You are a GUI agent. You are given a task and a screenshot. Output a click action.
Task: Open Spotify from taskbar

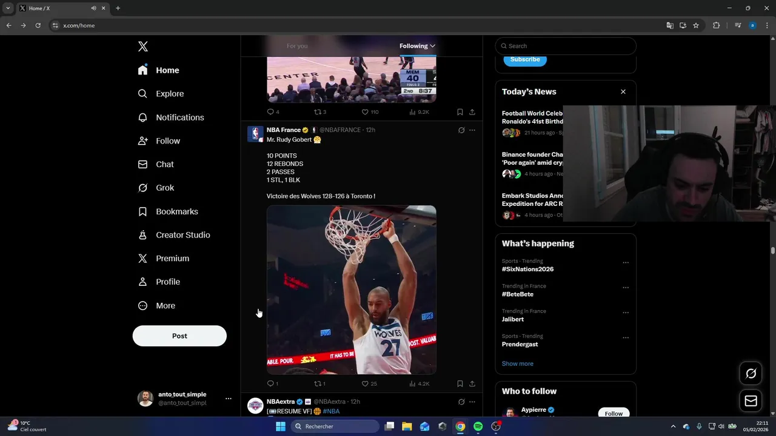(x=478, y=426)
